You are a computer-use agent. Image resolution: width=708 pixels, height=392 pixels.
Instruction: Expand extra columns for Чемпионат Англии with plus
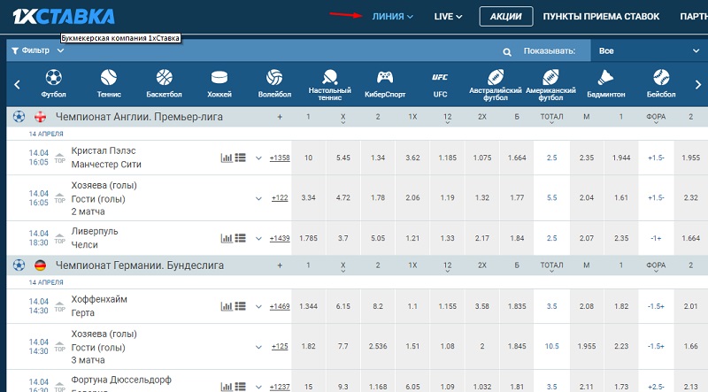click(280, 117)
